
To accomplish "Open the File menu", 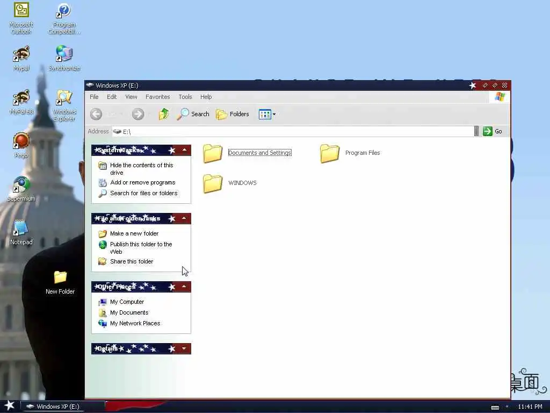I will [94, 97].
